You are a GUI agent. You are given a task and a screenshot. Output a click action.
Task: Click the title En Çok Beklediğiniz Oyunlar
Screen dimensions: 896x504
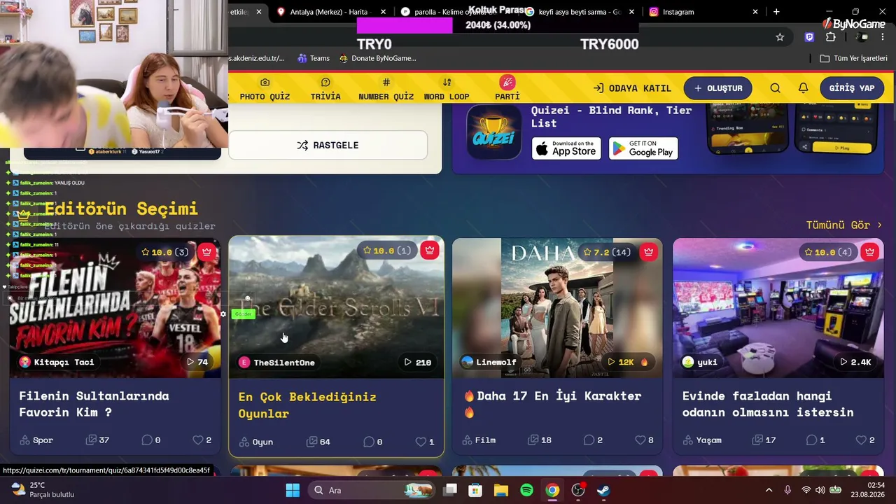pos(307,405)
